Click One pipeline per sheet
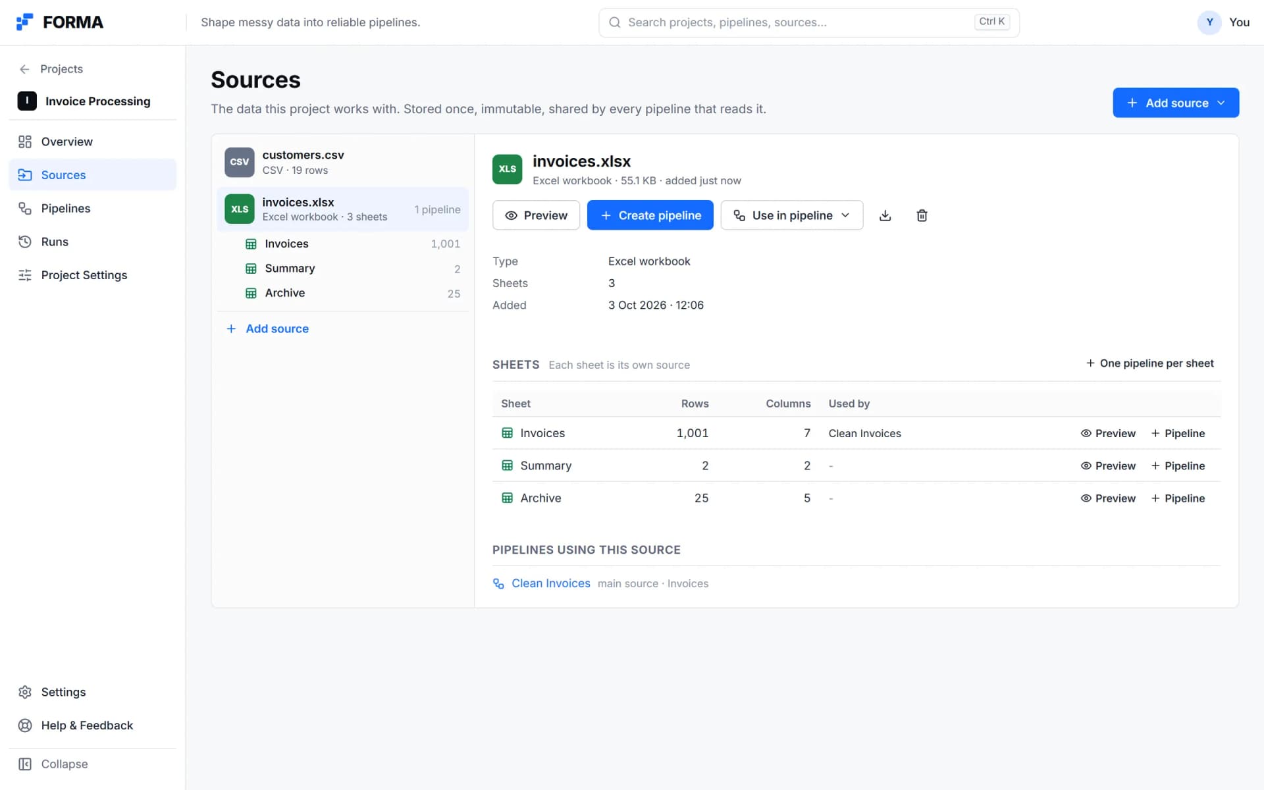This screenshot has width=1264, height=790. click(x=1149, y=363)
